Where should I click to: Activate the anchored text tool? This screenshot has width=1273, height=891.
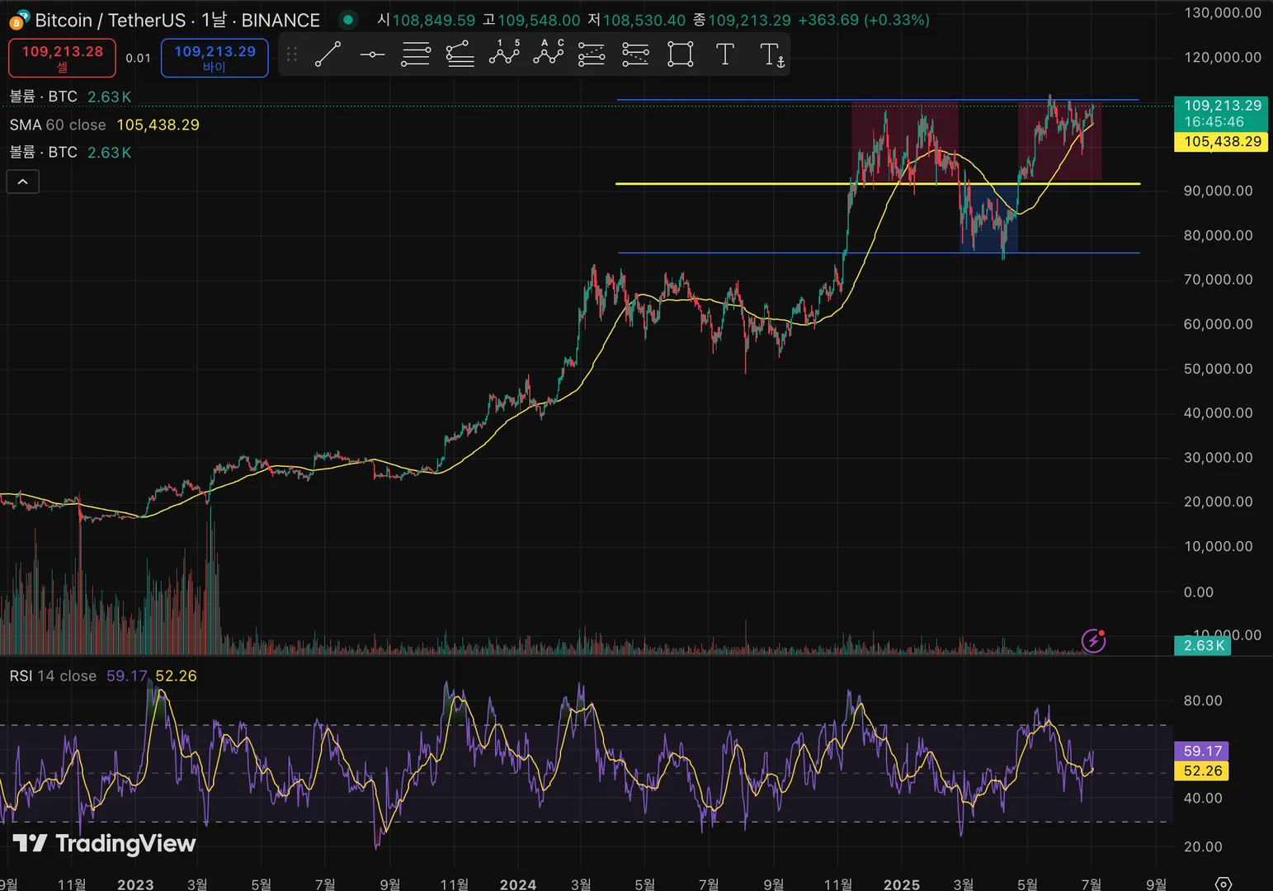point(771,55)
